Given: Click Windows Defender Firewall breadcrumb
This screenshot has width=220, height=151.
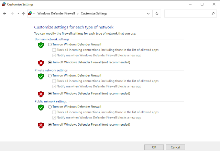Looking at the screenshot, I should click(x=56, y=13).
